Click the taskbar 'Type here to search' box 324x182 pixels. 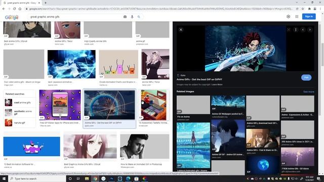(x=37, y=178)
